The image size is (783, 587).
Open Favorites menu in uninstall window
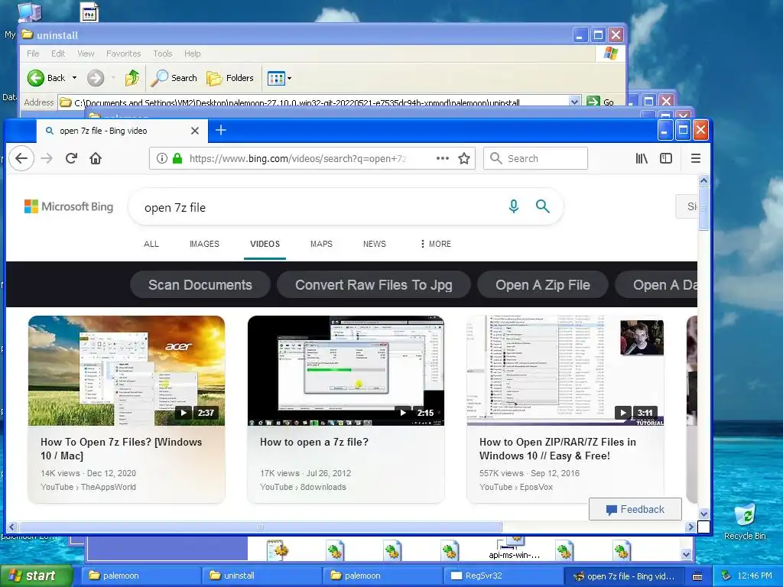point(123,54)
